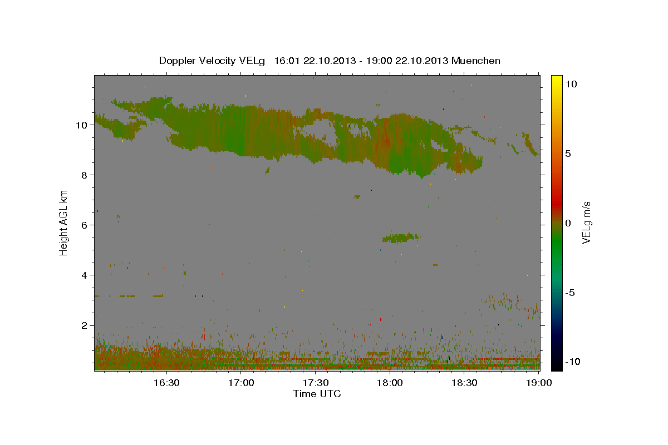Click the height tick label 8

[x=85, y=175]
